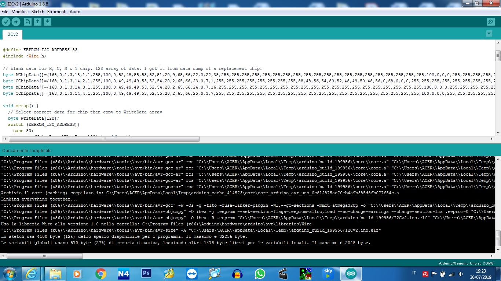Click the 'switch (EEPROM_I2C_ADDRESS){' line
The image size is (501, 281).
click(x=44, y=124)
